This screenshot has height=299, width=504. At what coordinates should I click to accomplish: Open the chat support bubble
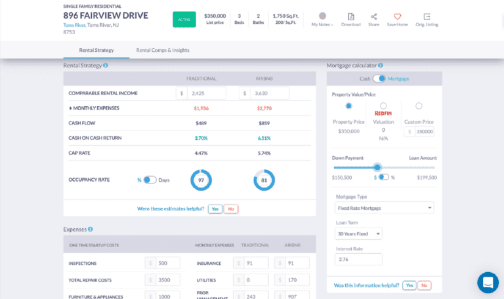[x=488, y=283]
